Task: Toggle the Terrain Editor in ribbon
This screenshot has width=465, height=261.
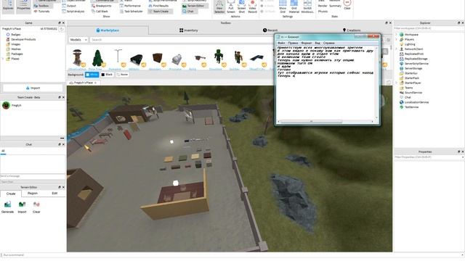Action: pyautogui.click(x=195, y=6)
